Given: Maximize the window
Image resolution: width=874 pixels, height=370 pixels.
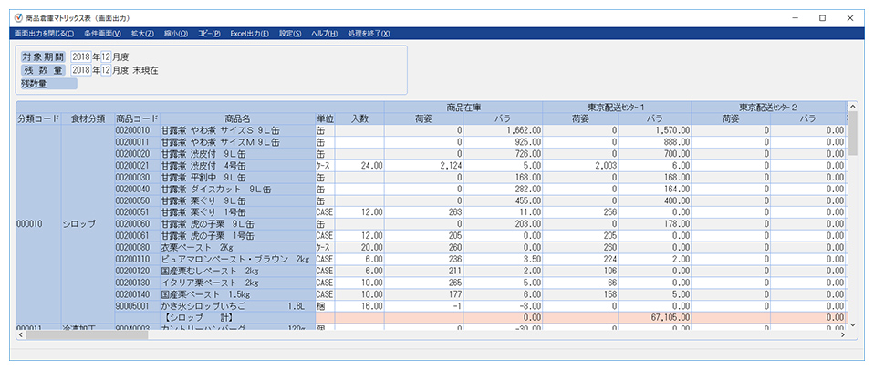Looking at the screenshot, I should pos(822,17).
